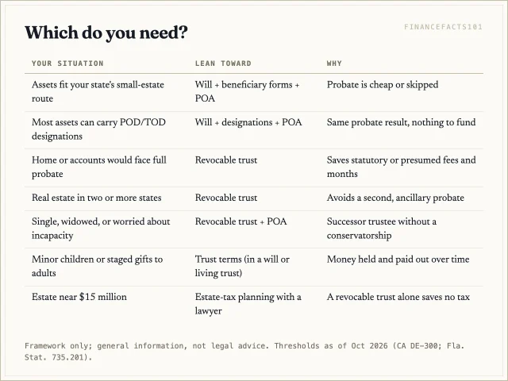Screen dimensions: 508x381
Task: Click 'Avoids a second, ancillary probate' cell
Action: [x=395, y=198]
